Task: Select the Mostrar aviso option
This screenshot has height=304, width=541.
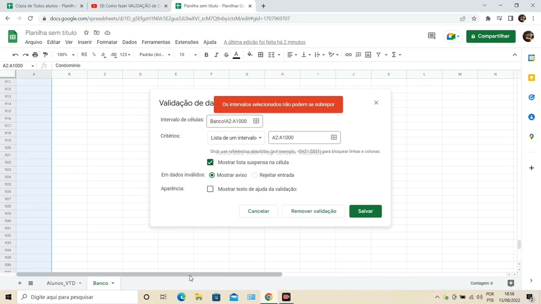Action: point(212,175)
